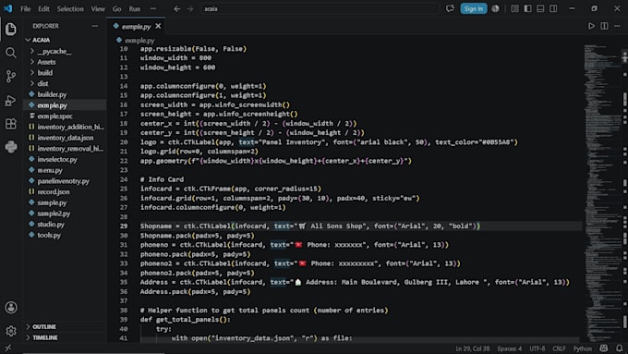Split the editor to the right

click(604, 26)
